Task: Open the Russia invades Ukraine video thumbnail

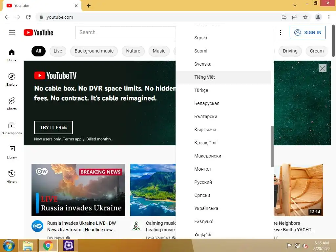Action: click(x=78, y=190)
